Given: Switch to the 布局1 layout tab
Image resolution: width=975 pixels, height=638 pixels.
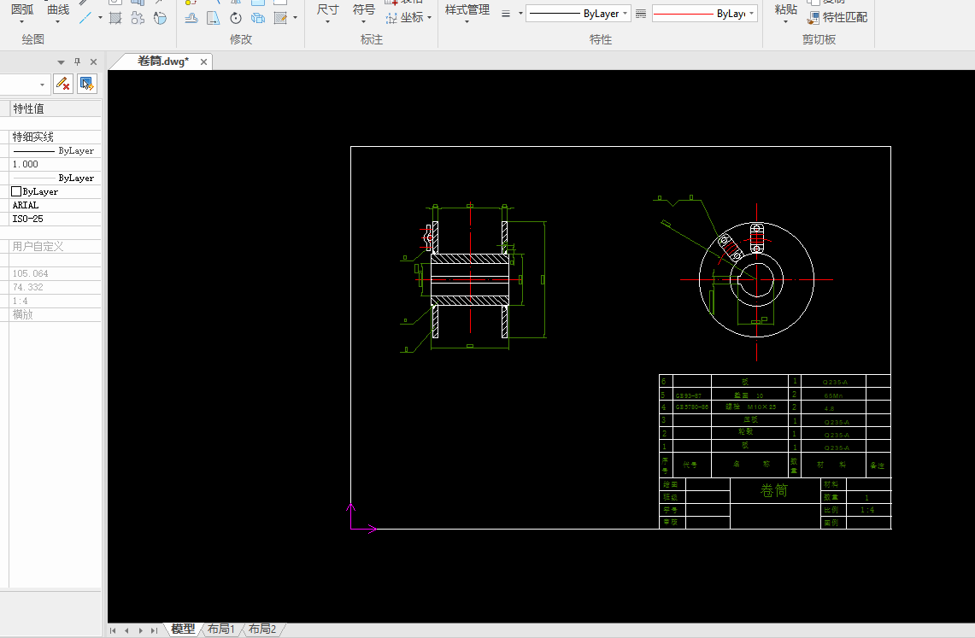Looking at the screenshot, I should tap(220, 629).
